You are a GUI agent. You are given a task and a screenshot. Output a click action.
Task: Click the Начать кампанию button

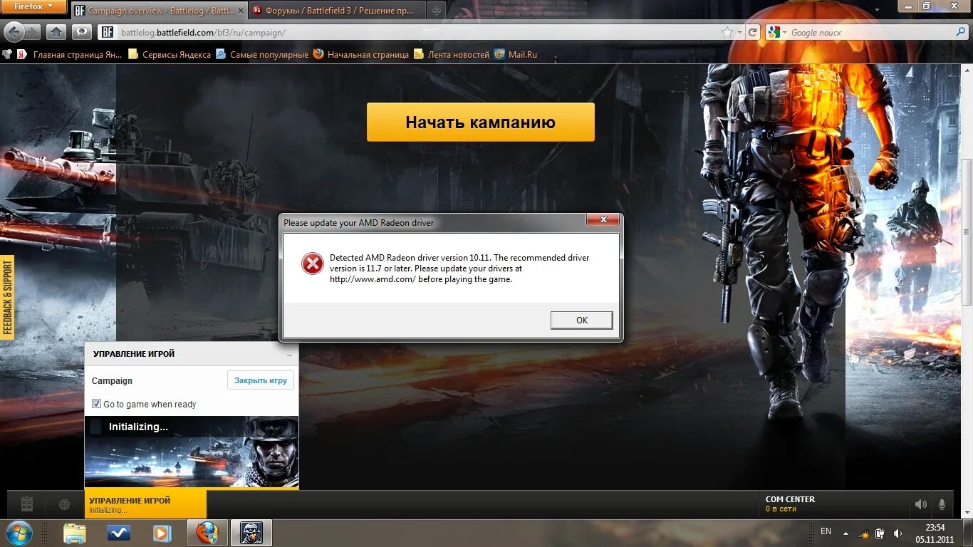click(x=480, y=122)
